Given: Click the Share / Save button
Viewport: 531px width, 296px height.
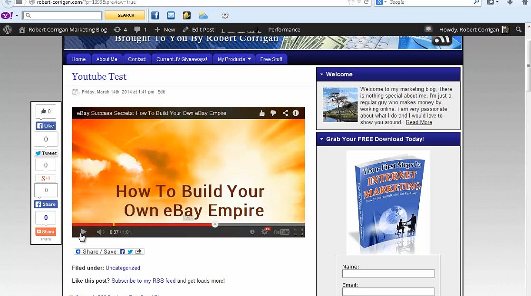Looking at the screenshot, I should tap(109, 251).
